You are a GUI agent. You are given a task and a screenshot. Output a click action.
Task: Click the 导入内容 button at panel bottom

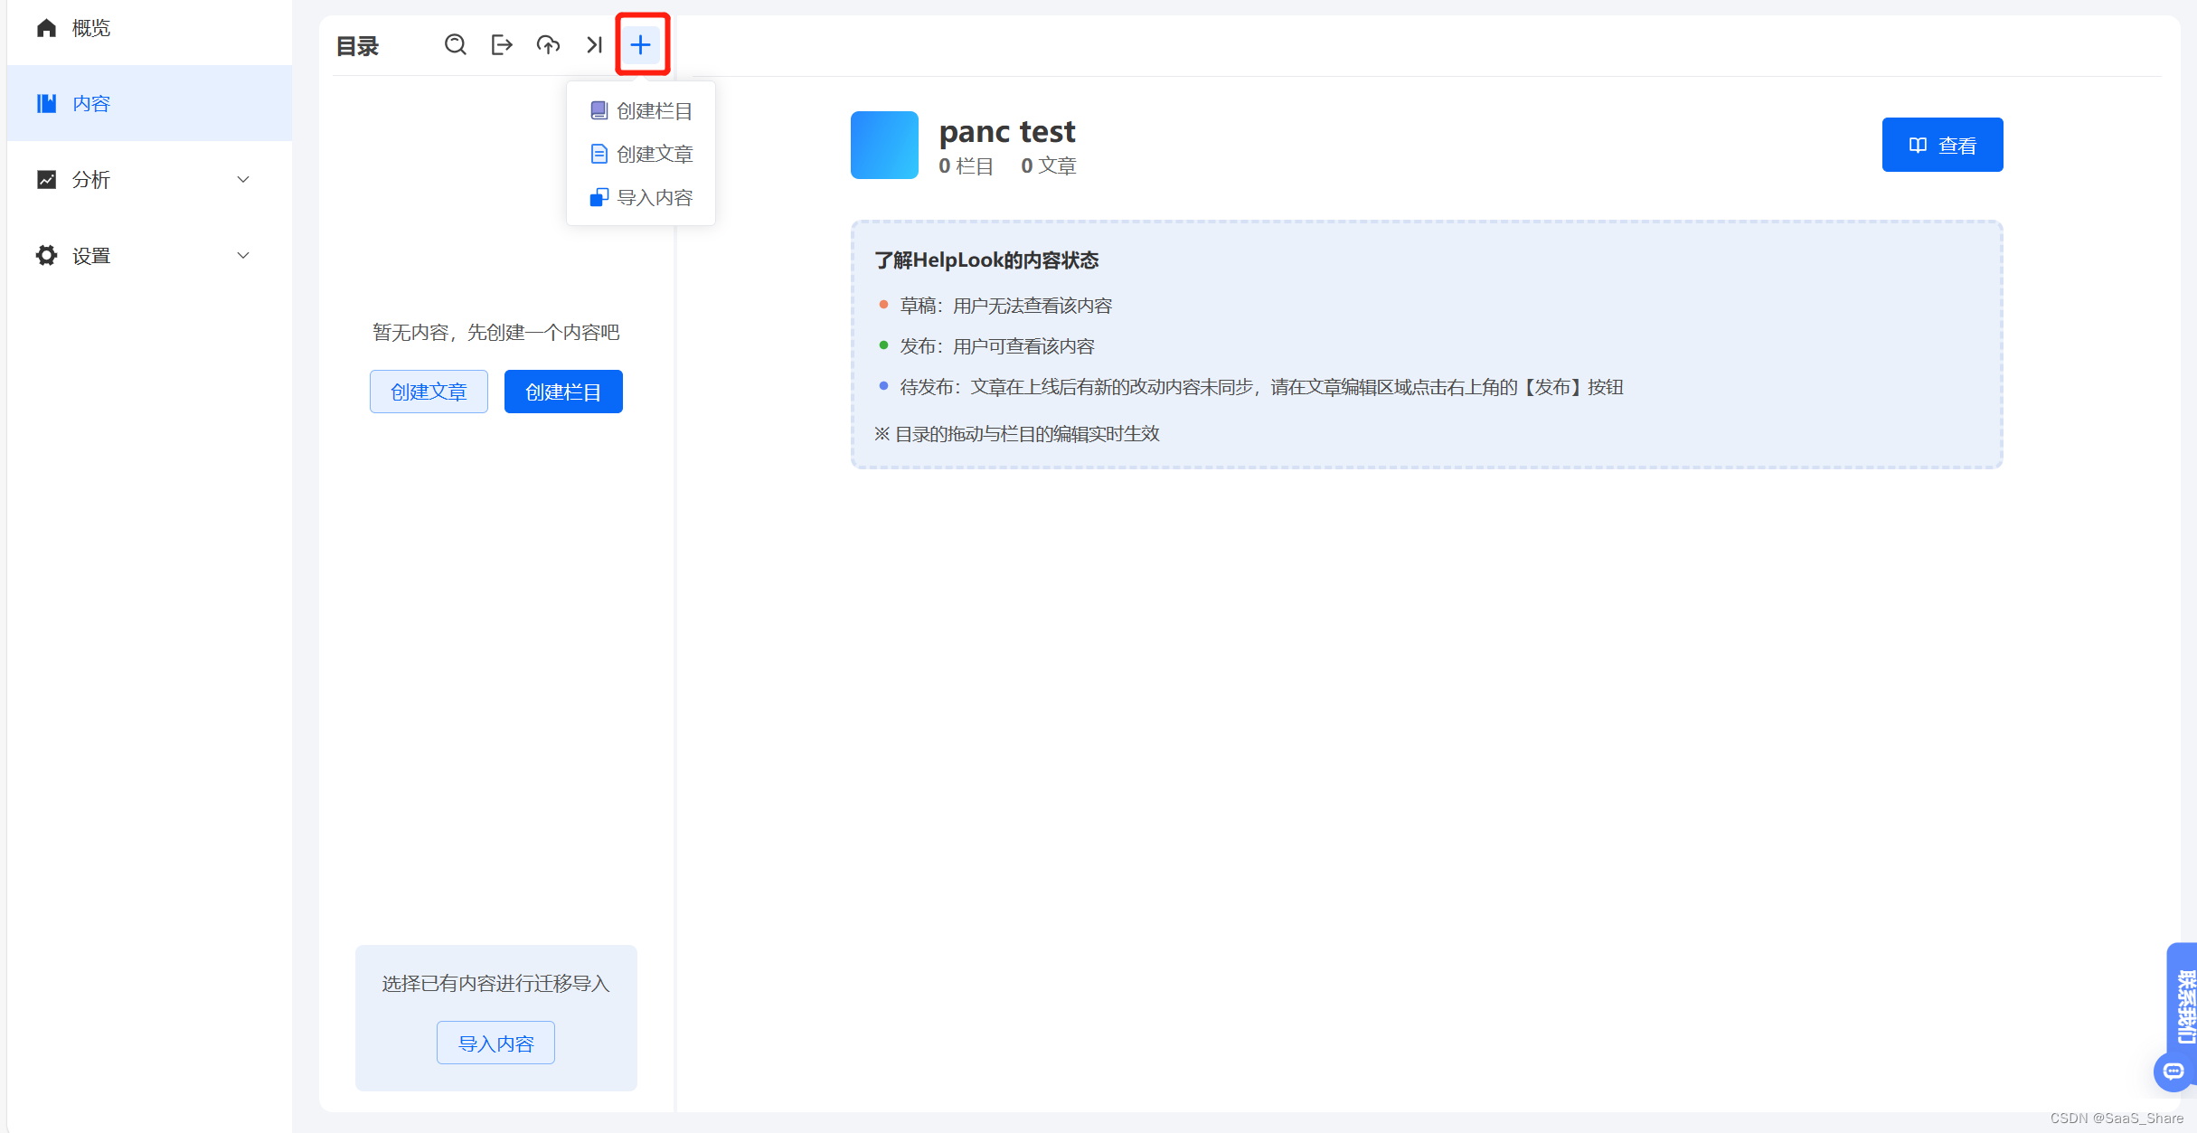[495, 1043]
